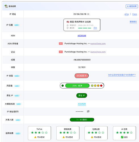This screenshot has width=139, height=142.
Task: Select latitude value 32.7831
Action: coord(82,67)
